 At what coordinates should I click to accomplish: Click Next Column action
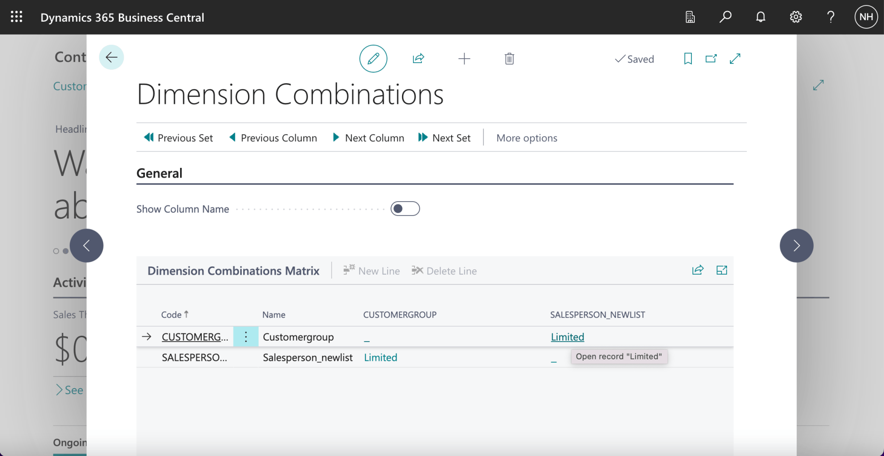(x=368, y=138)
